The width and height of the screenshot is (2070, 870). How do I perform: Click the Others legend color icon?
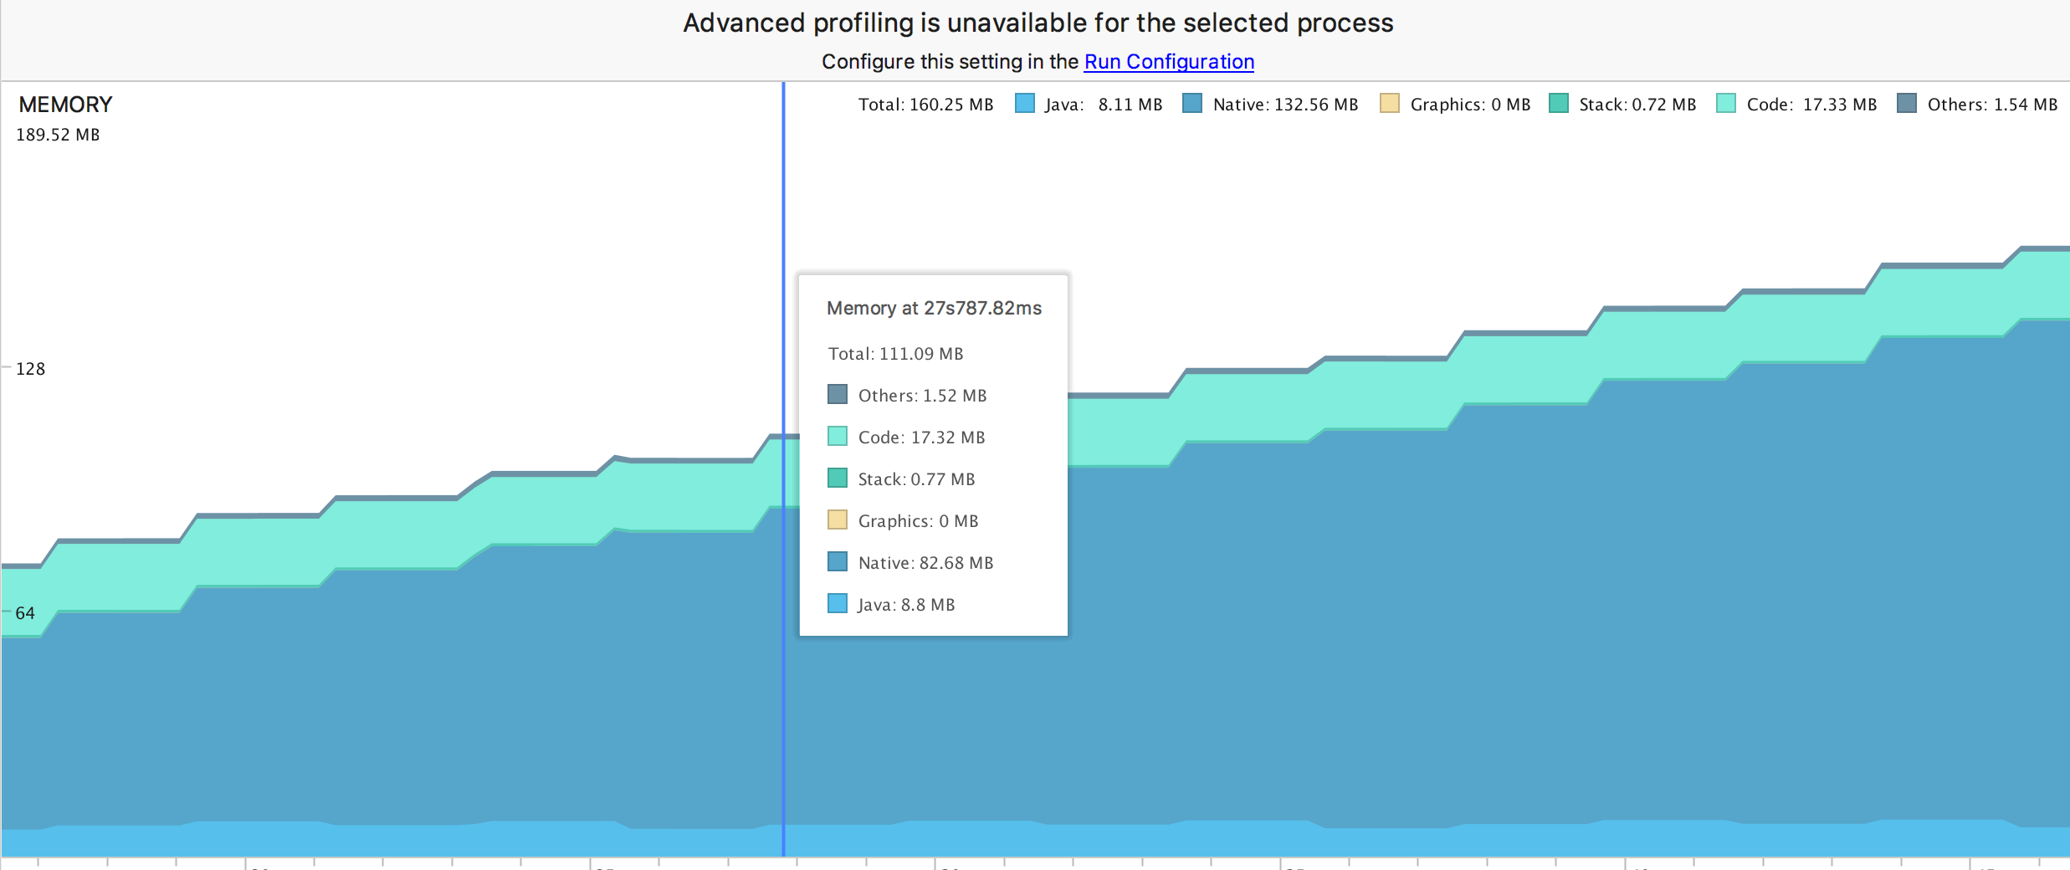point(1906,104)
